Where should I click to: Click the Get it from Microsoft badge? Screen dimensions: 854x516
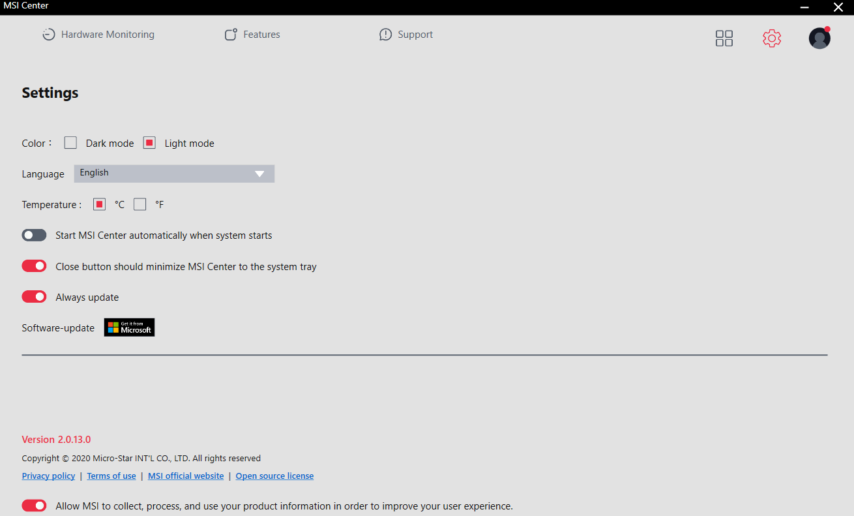(x=130, y=327)
